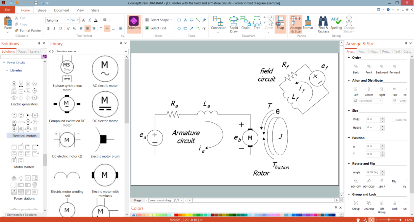The image size is (414, 222).
Task: Click the Select Text button
Action: click(155, 28)
